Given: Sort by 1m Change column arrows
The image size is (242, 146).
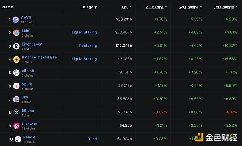Looking at the screenshot, I should [x=236, y=7].
